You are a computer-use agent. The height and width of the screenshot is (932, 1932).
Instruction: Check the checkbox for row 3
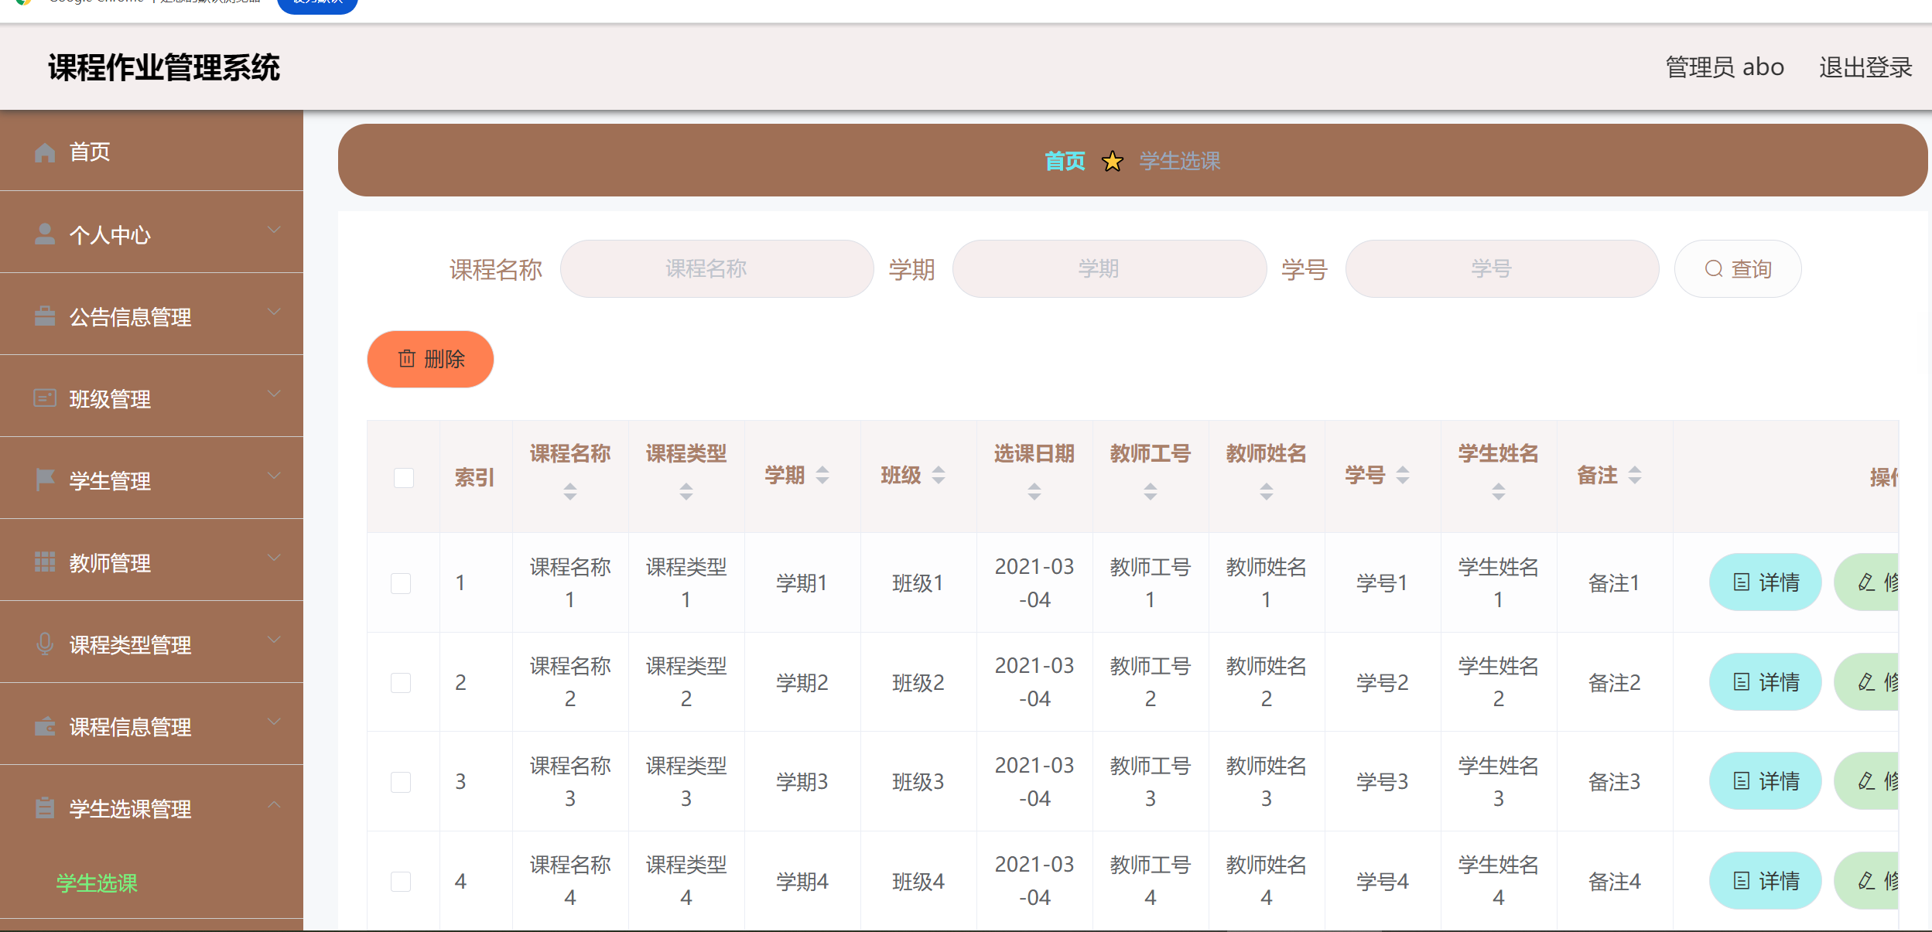[x=400, y=781]
